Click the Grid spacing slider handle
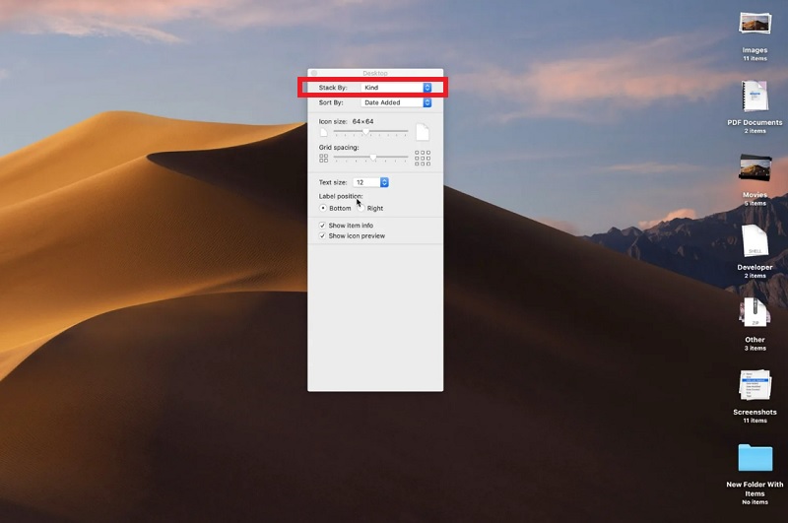The width and height of the screenshot is (788, 523). 372,157
